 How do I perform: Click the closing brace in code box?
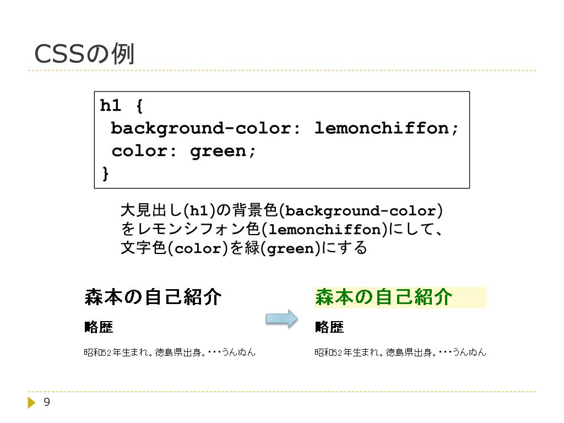click(x=105, y=173)
